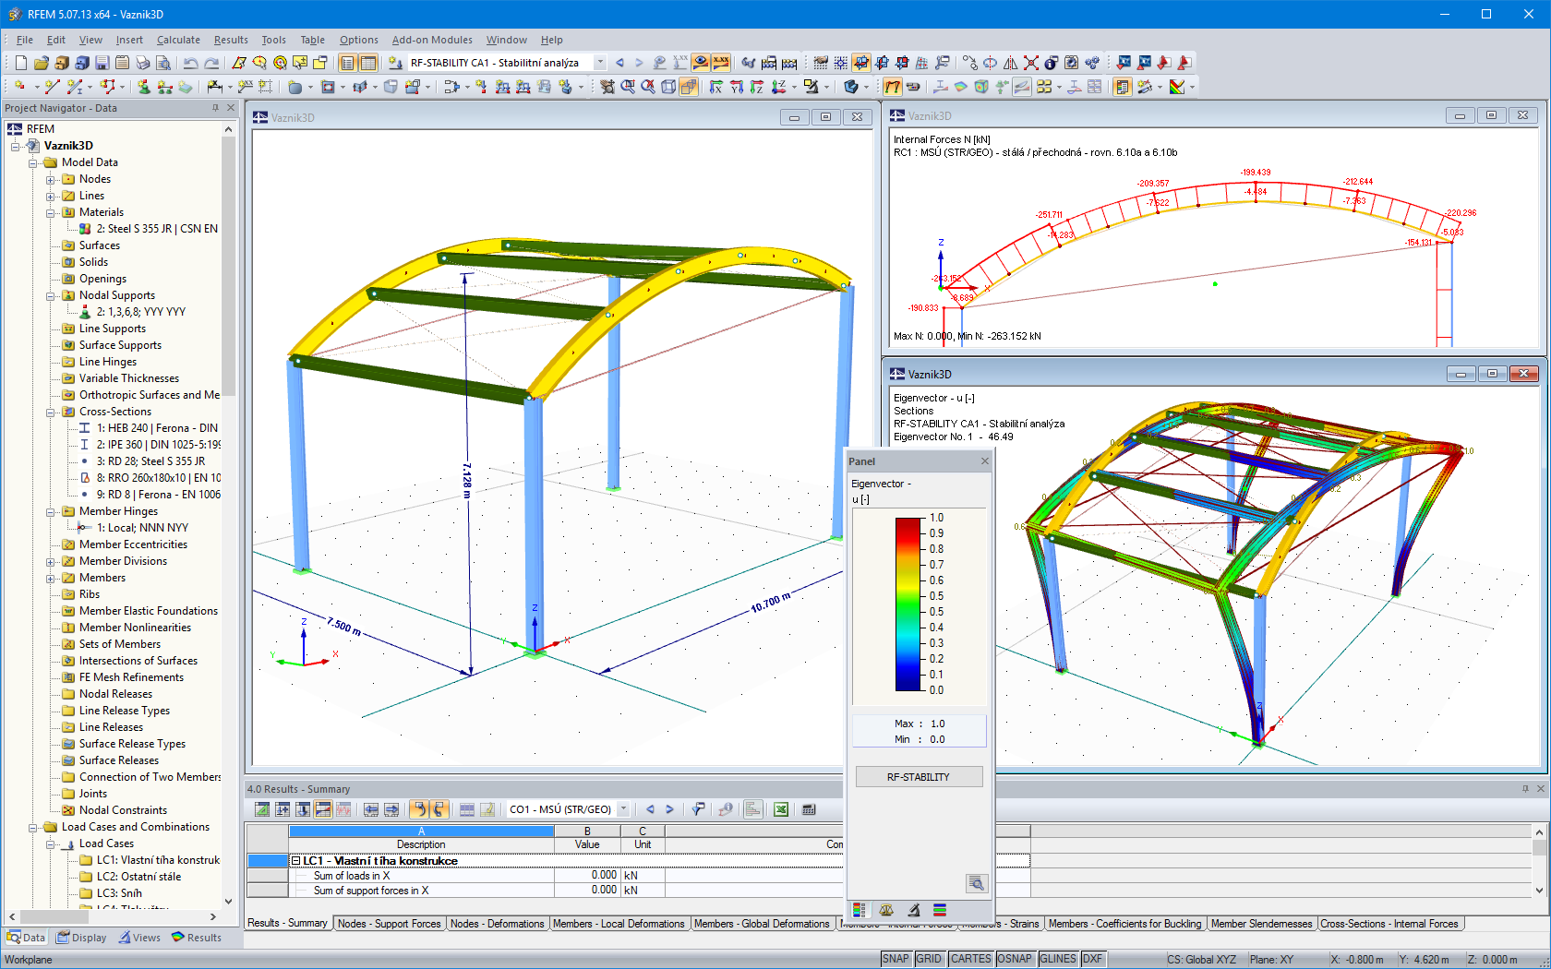The image size is (1551, 969).
Task: Toggle OSNAP in the status bar
Action: (1015, 959)
